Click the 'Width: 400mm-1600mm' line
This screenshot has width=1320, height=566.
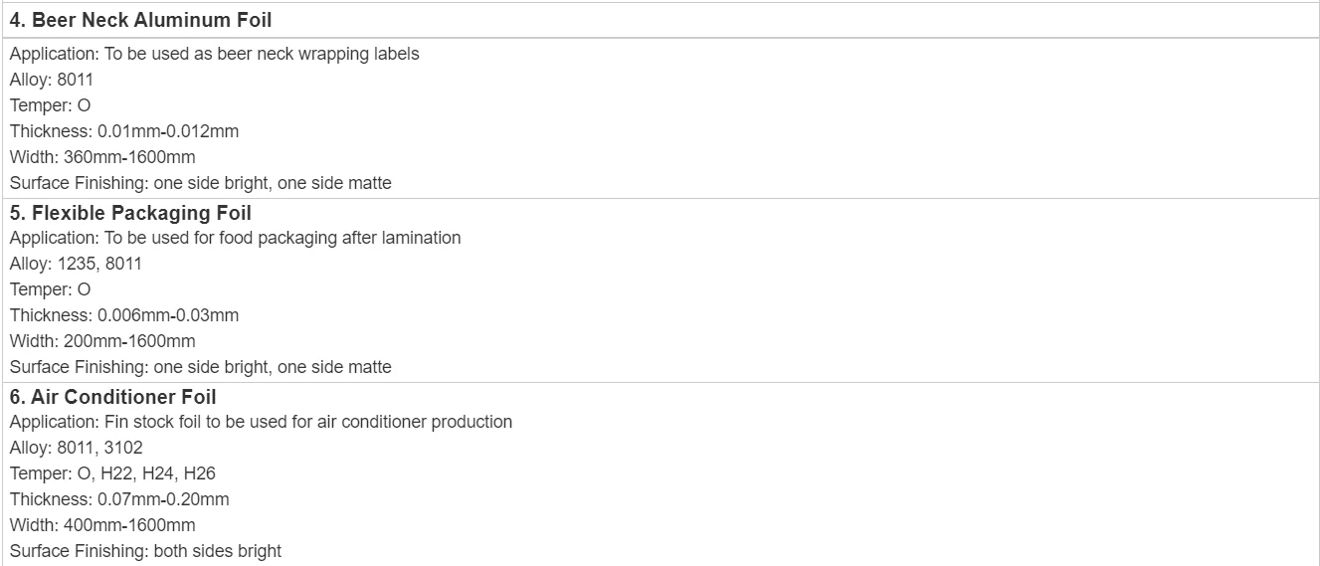pyautogui.click(x=102, y=525)
